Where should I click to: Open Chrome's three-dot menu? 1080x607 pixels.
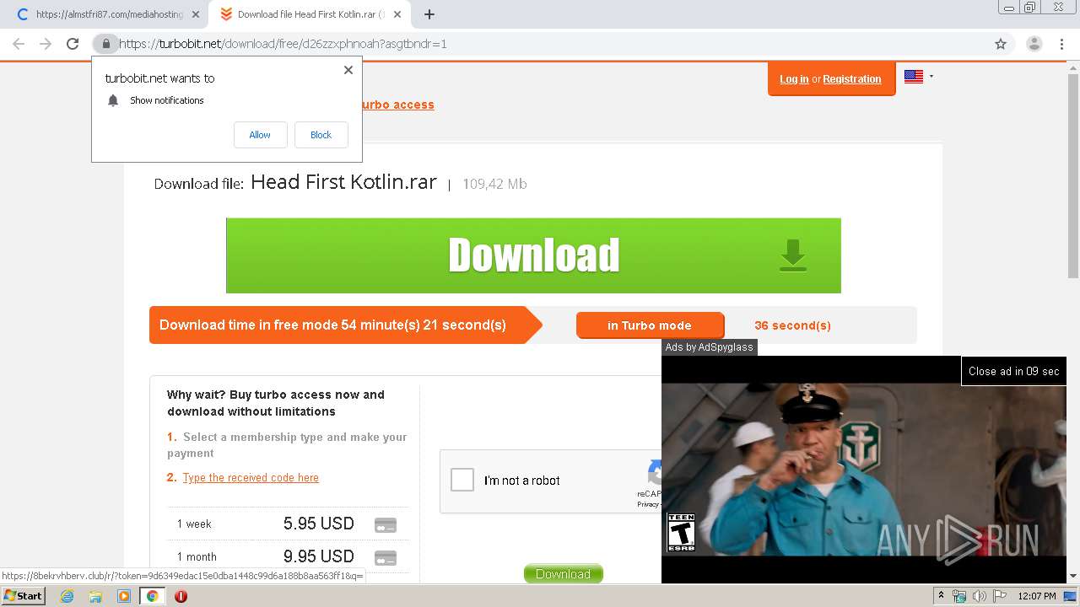[1061, 44]
